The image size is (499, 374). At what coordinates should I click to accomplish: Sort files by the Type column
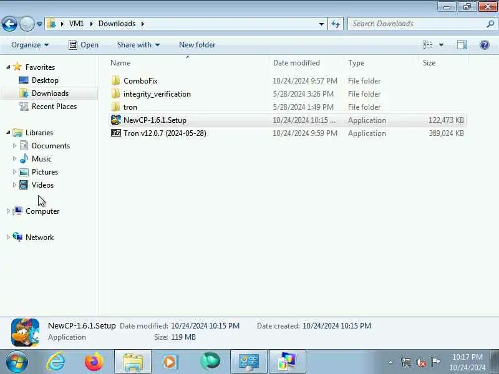[x=382, y=63]
